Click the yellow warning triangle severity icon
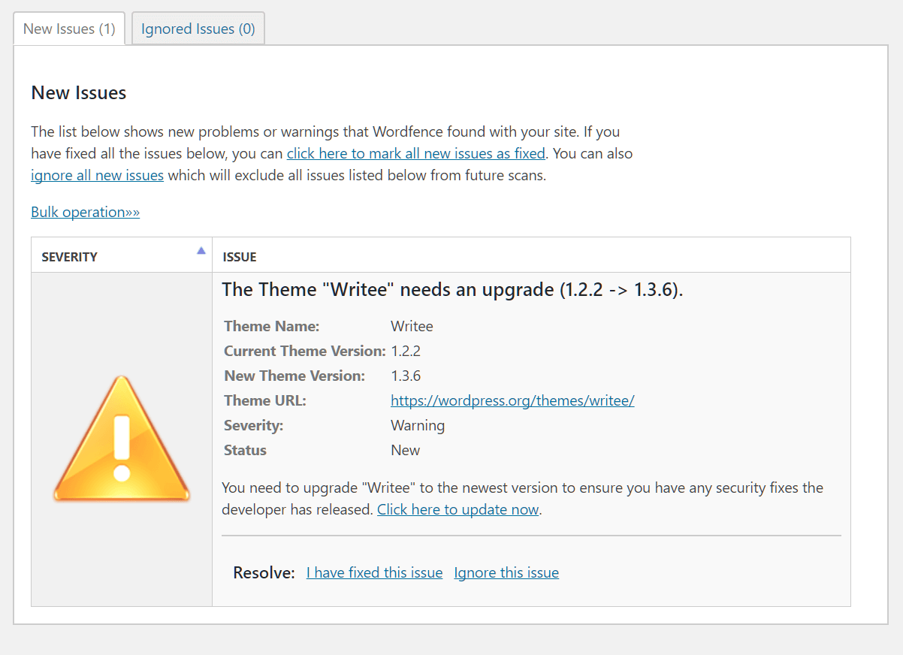This screenshot has height=655, width=903. click(x=122, y=439)
